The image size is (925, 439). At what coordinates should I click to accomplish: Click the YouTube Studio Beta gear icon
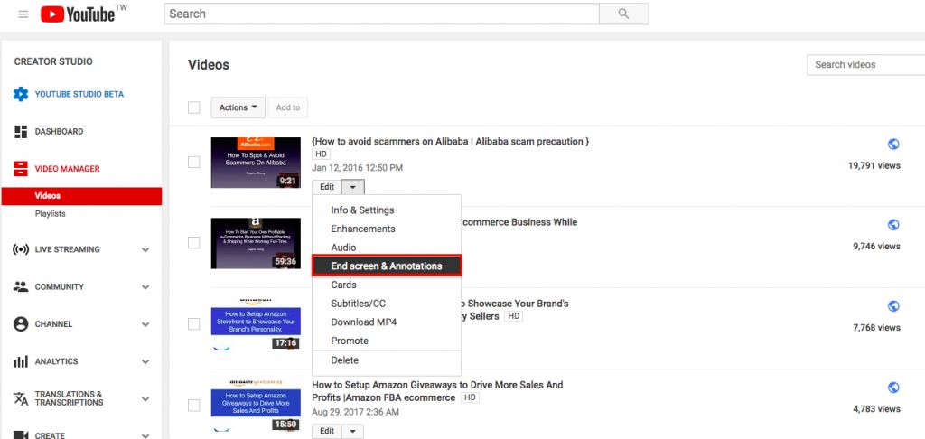tap(21, 95)
